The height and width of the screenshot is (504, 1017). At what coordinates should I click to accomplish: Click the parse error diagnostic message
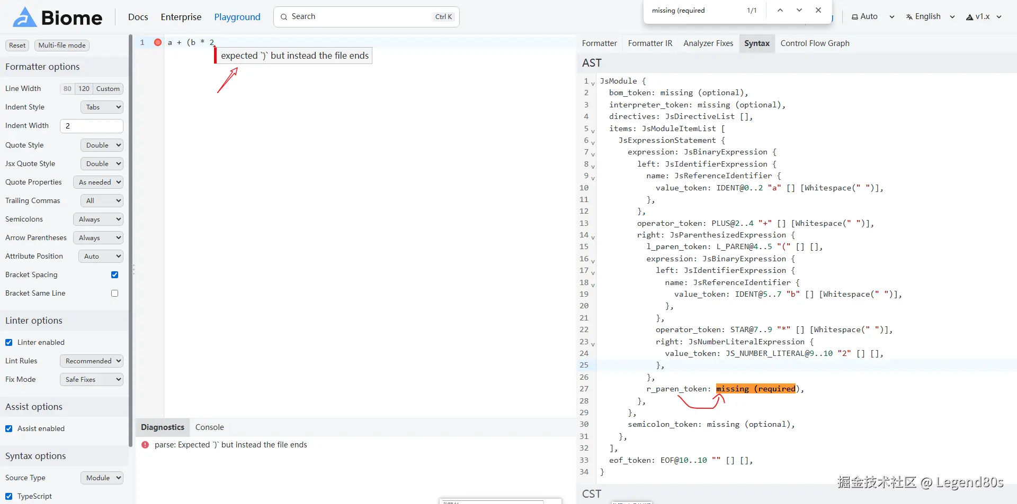click(230, 445)
